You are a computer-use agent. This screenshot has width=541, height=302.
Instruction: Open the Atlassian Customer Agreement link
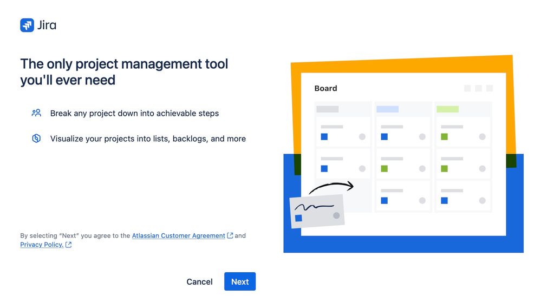[x=178, y=235]
